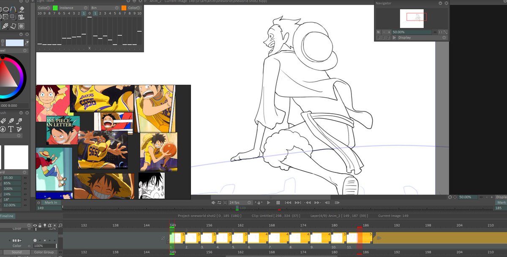The height and width of the screenshot is (257, 507).
Task: Click the green previous-frames color swatch
Action: coord(55,8)
